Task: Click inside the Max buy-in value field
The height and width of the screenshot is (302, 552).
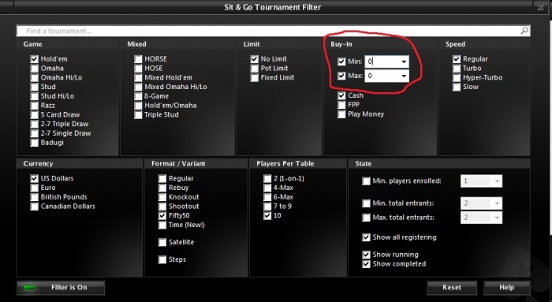Action: tap(382, 76)
